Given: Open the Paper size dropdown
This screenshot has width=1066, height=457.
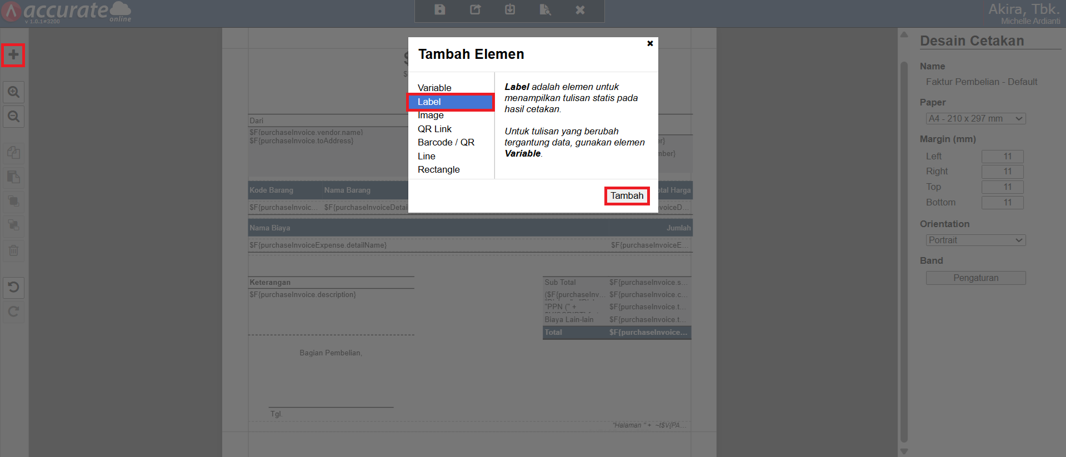Looking at the screenshot, I should click(x=975, y=119).
